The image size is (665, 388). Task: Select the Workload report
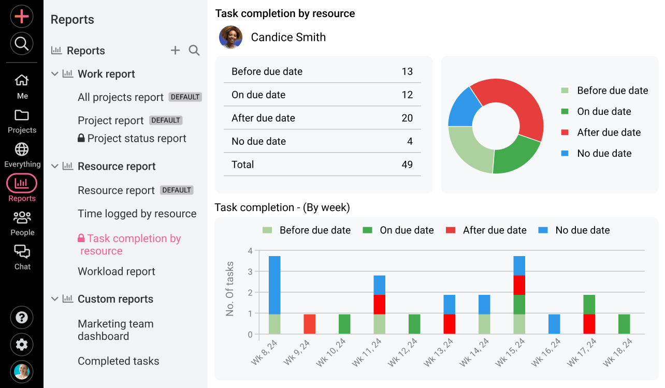click(x=116, y=271)
